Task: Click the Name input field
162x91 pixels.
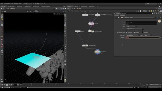Action: tap(141, 22)
